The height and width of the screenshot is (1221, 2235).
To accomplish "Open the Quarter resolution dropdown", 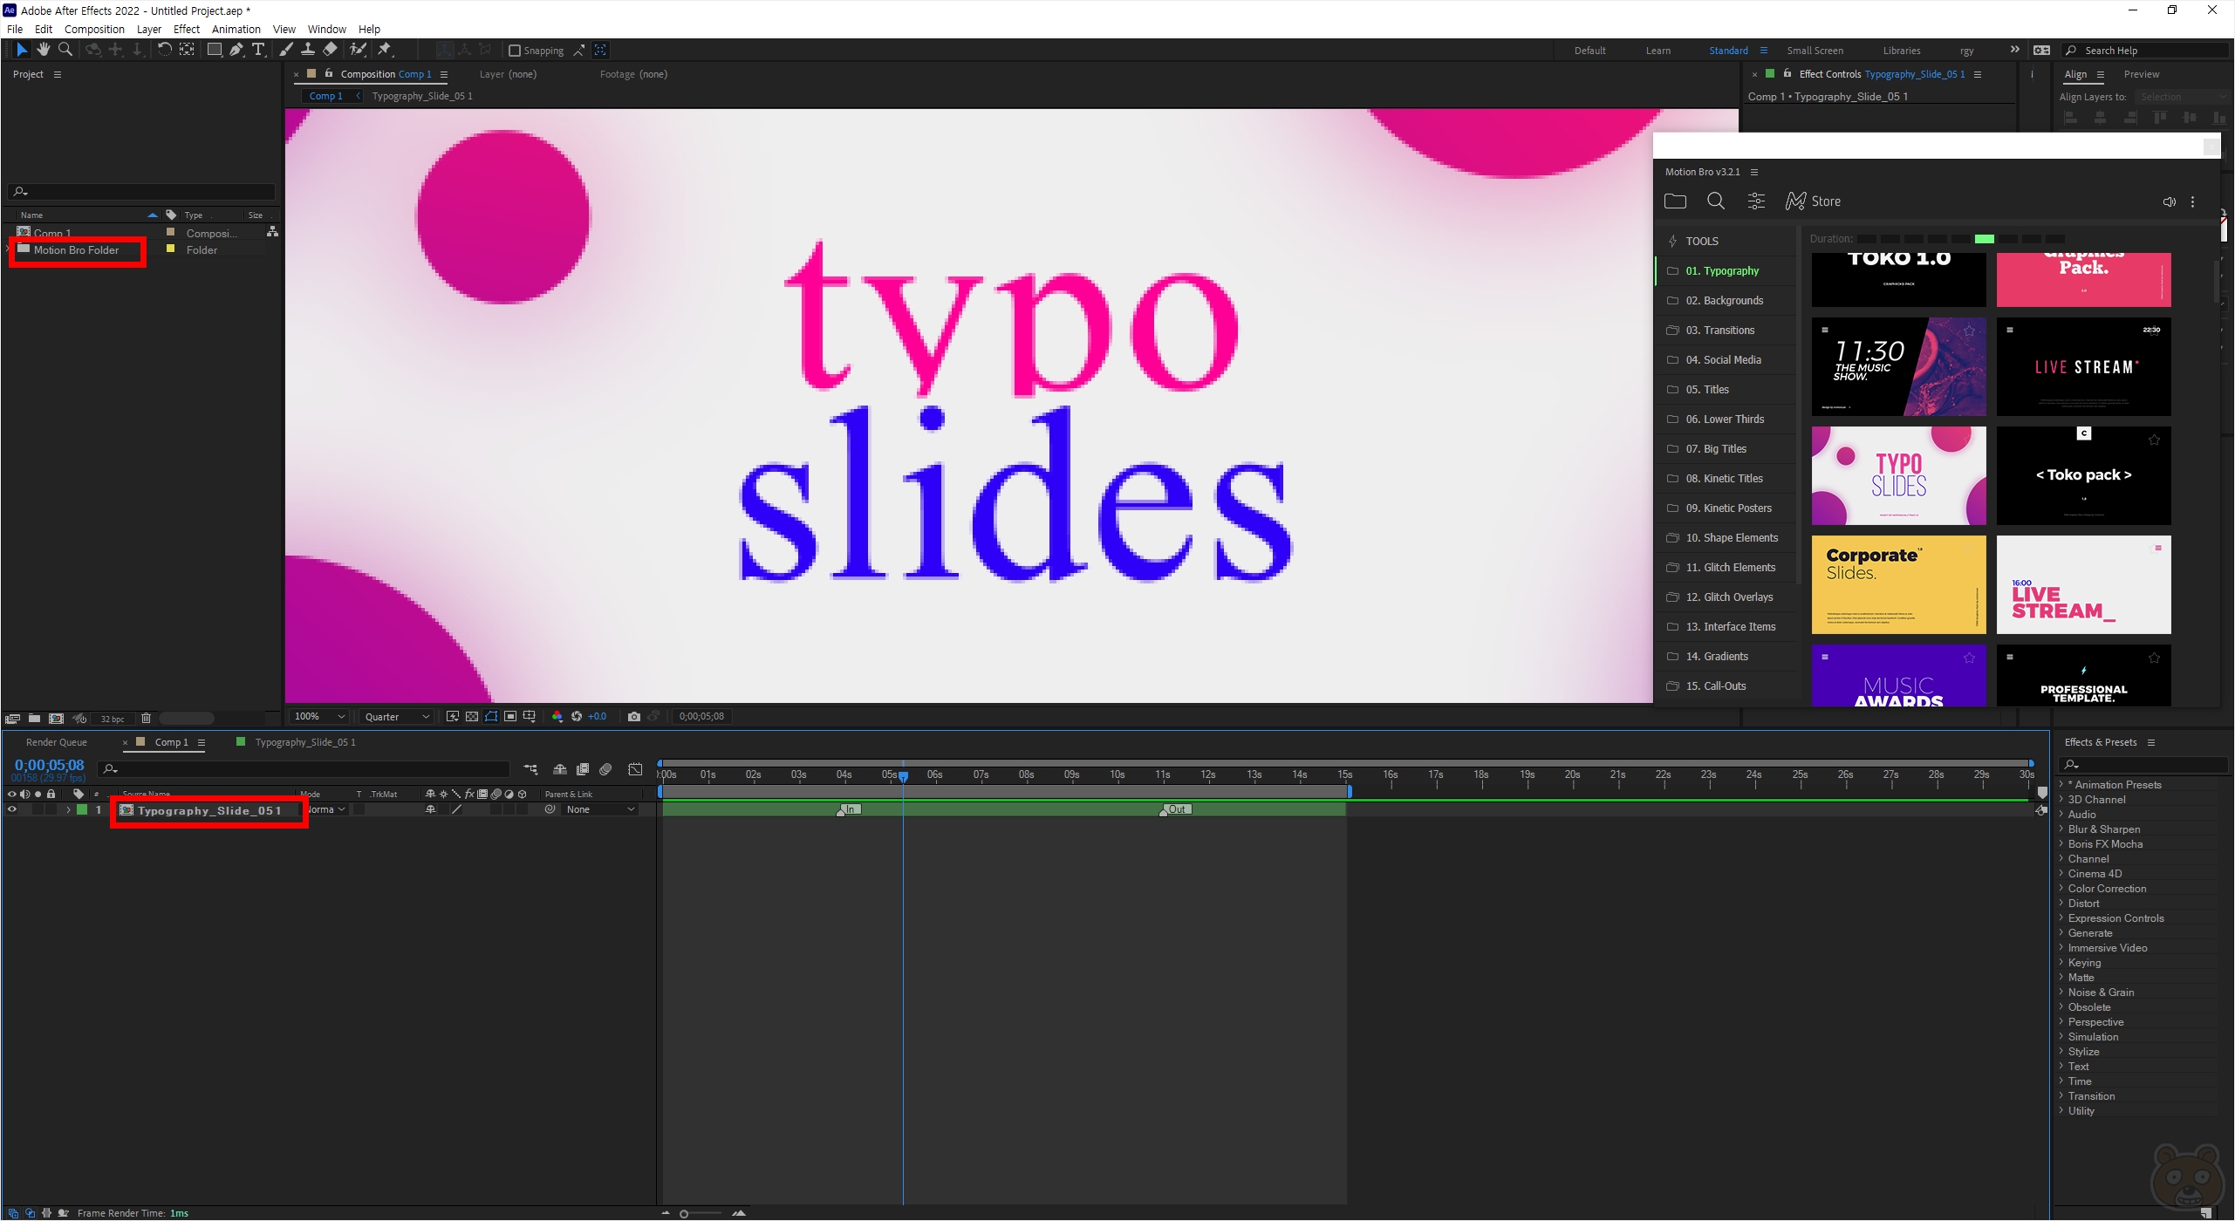I will 397,717.
